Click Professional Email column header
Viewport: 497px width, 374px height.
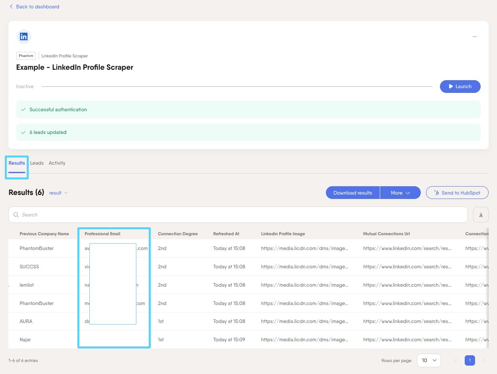click(x=103, y=234)
